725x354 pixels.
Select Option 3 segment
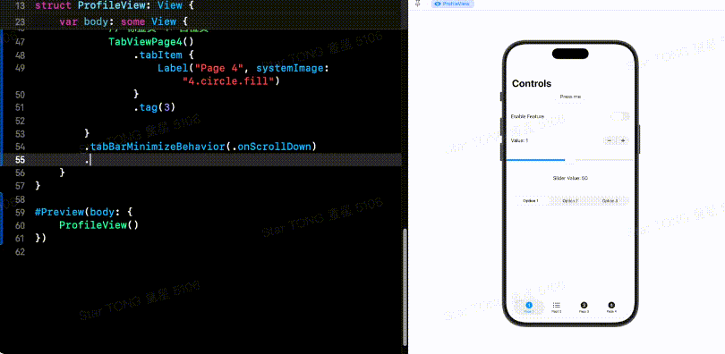(x=610, y=201)
